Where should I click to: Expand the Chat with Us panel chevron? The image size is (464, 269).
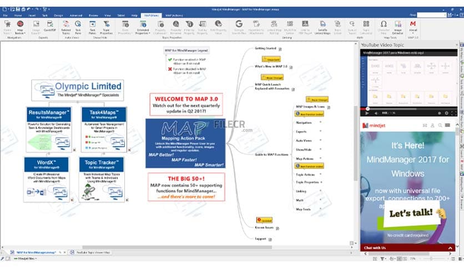[x=450, y=248]
